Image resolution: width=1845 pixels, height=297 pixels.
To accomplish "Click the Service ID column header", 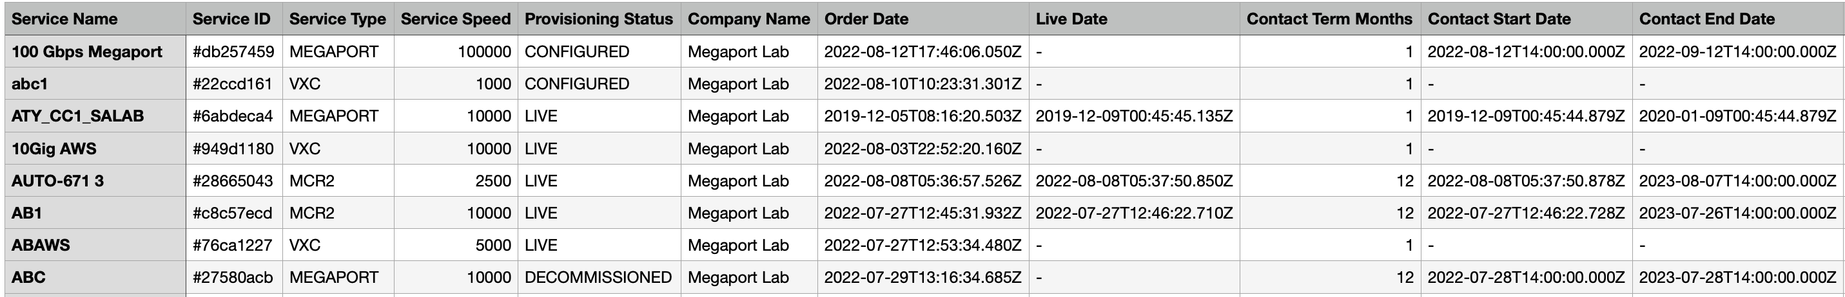I will click(231, 19).
